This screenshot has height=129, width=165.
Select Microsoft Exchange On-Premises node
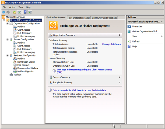coord(26,20)
